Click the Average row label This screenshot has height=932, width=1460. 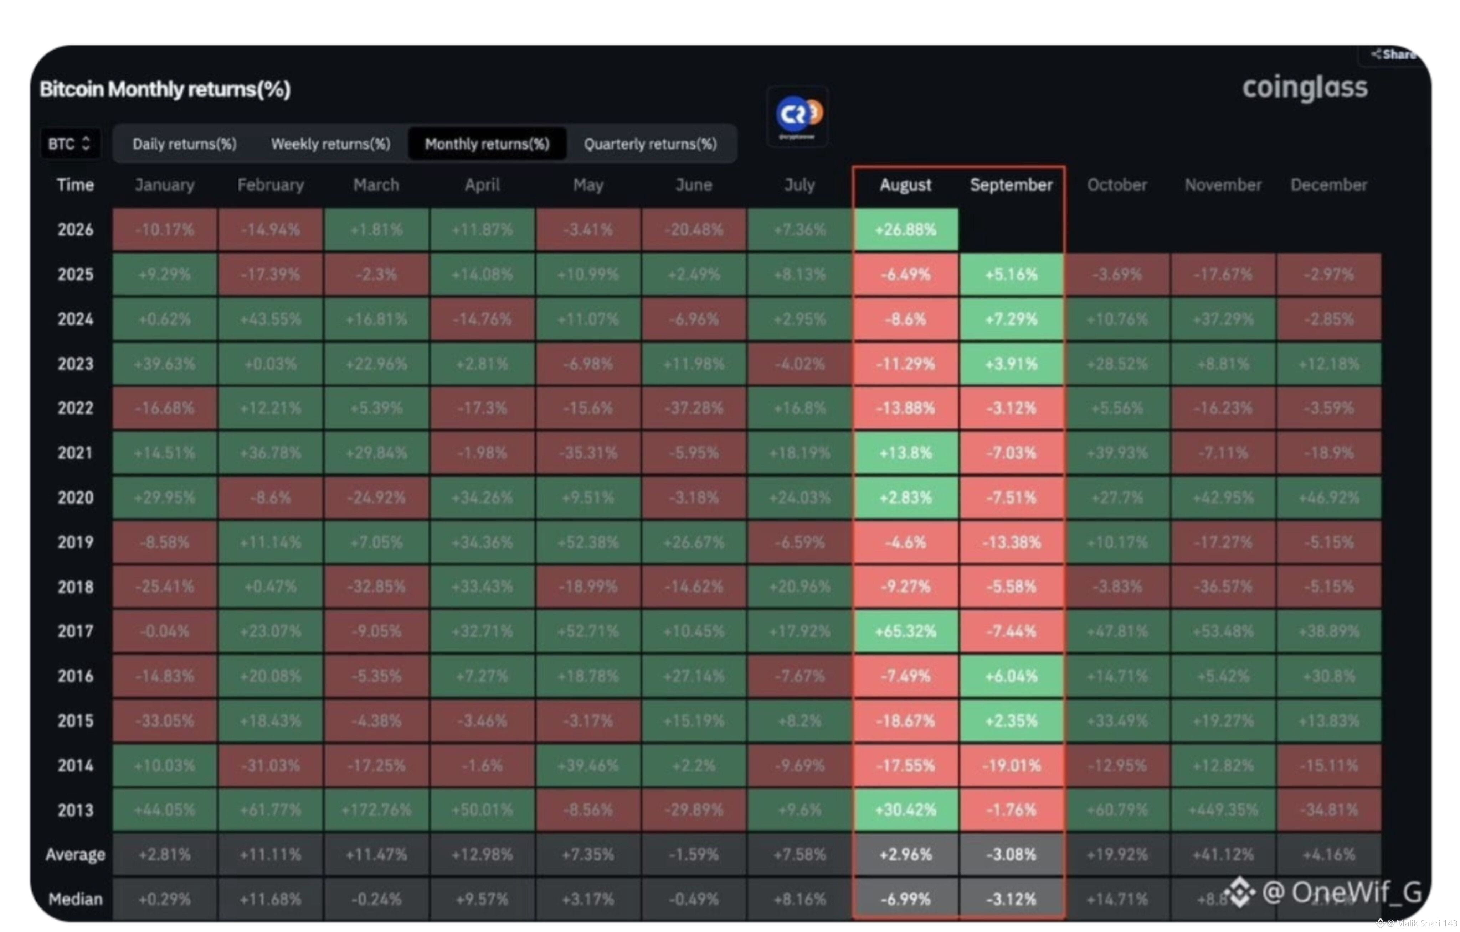pyautogui.click(x=75, y=854)
